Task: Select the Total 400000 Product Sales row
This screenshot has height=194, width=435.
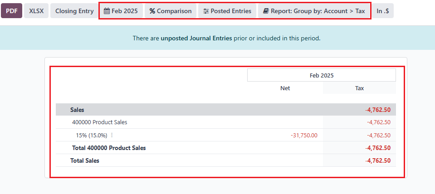Action: [109, 148]
